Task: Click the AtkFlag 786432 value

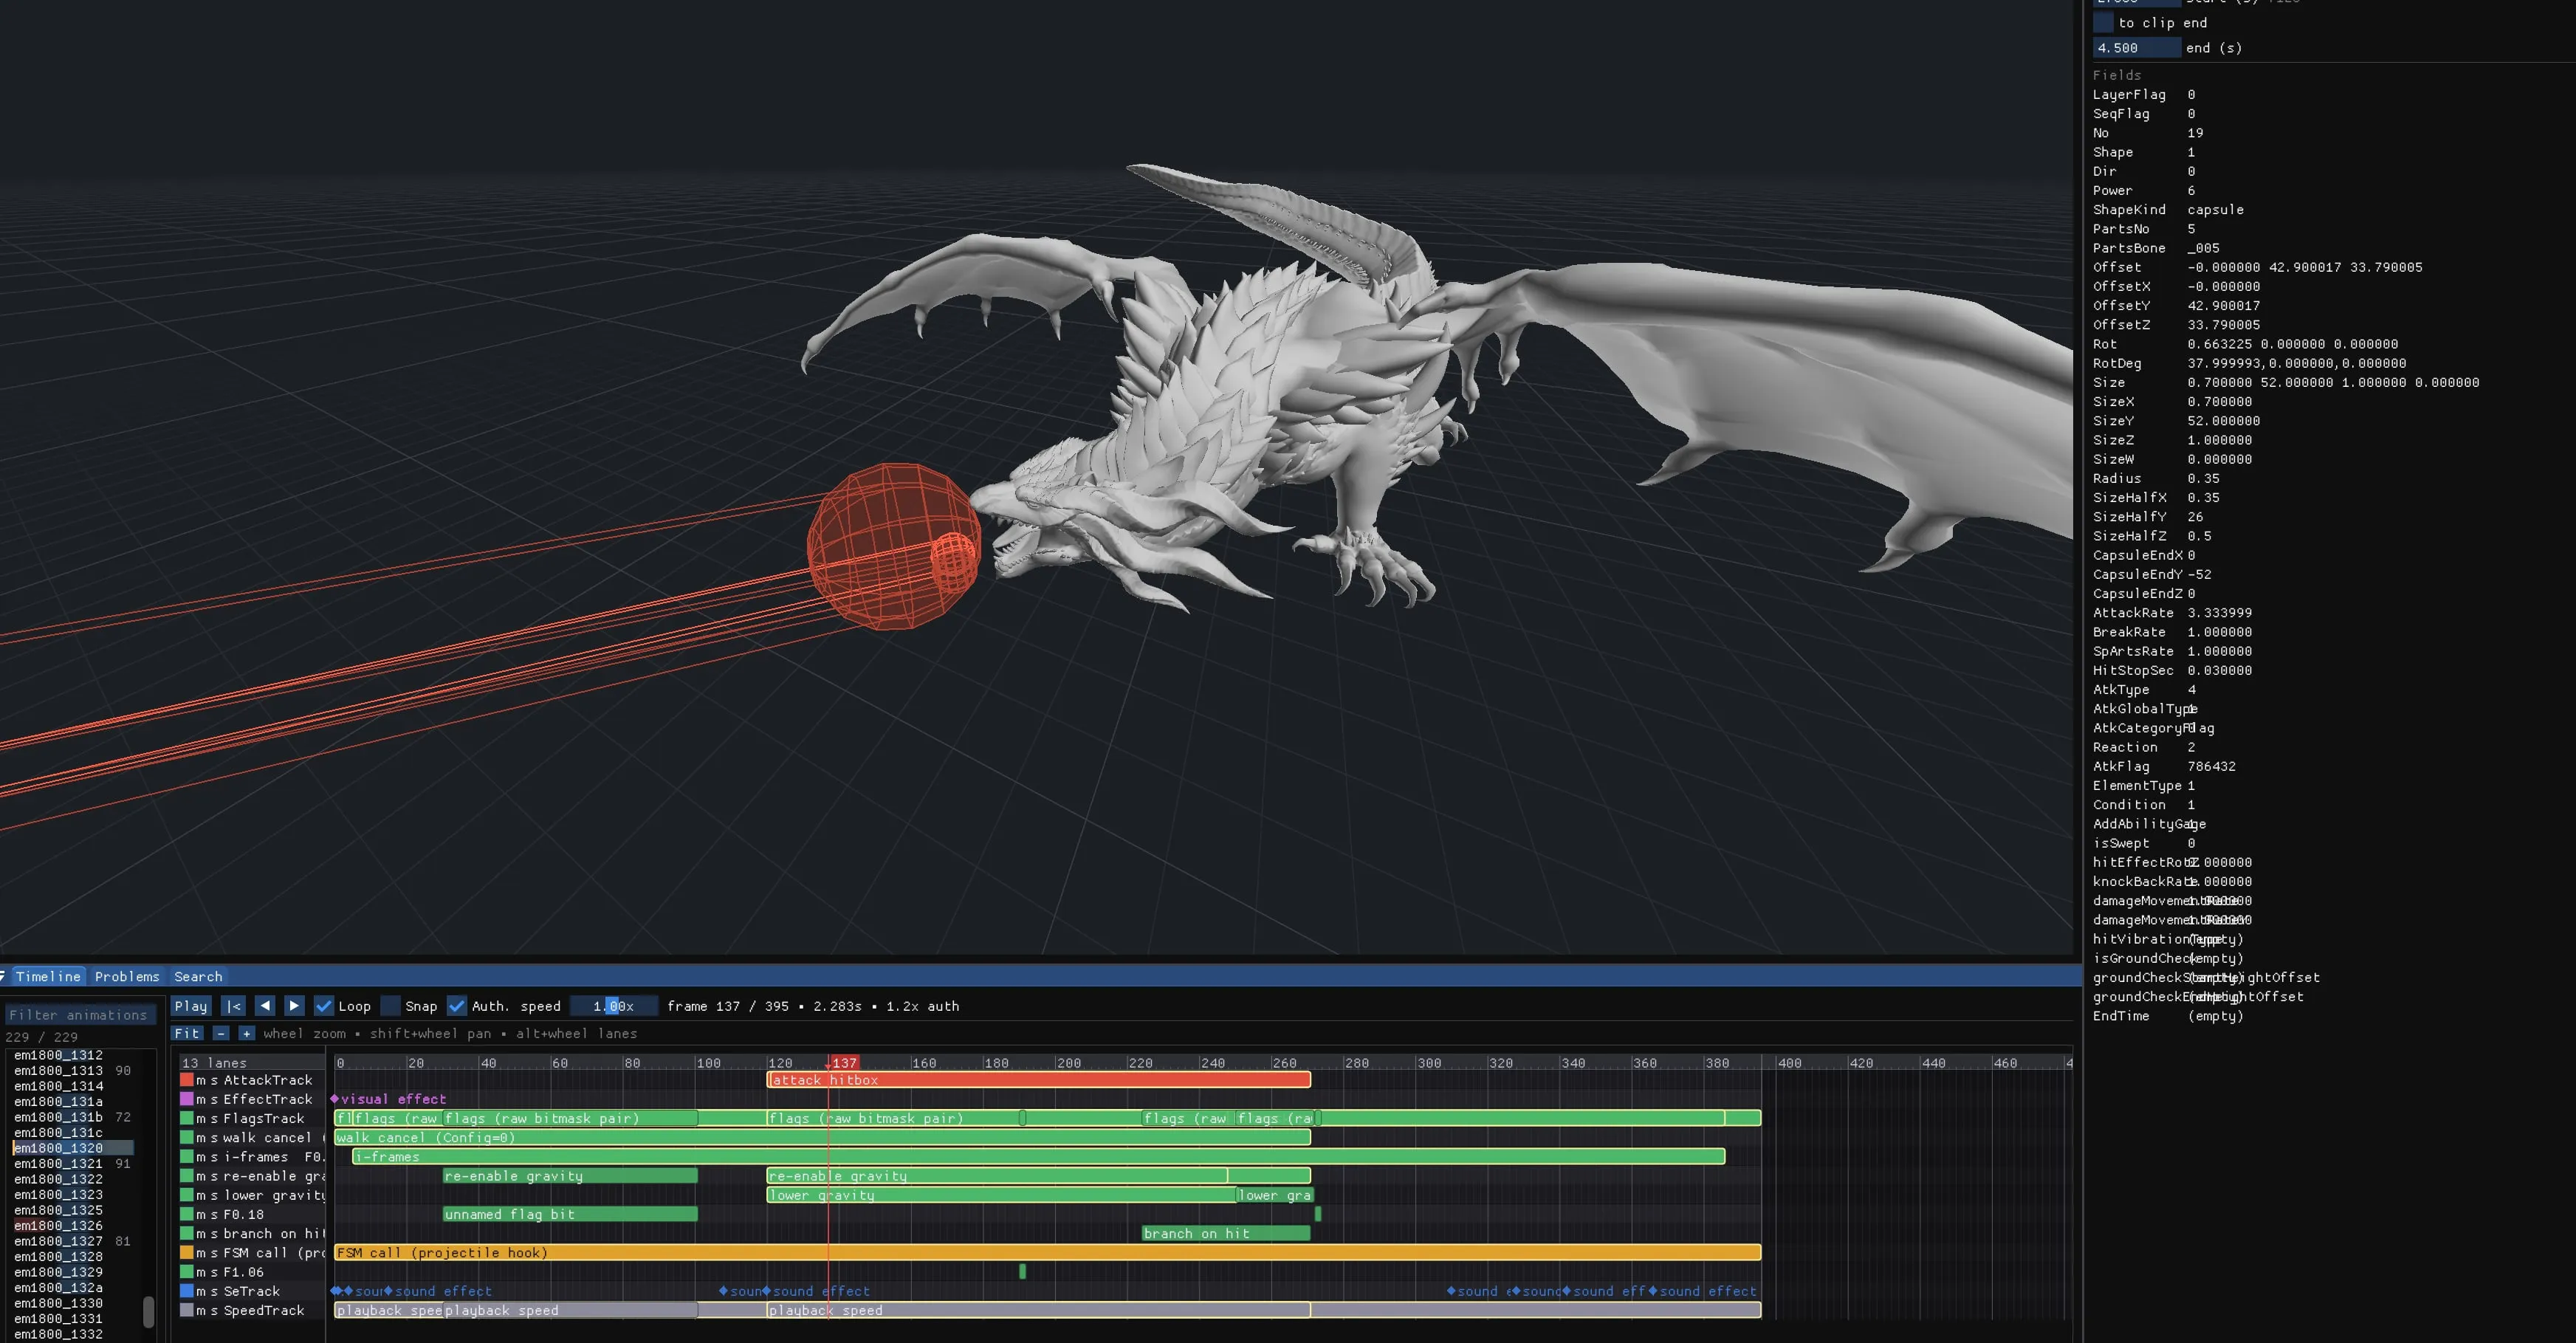Action: [2211, 767]
